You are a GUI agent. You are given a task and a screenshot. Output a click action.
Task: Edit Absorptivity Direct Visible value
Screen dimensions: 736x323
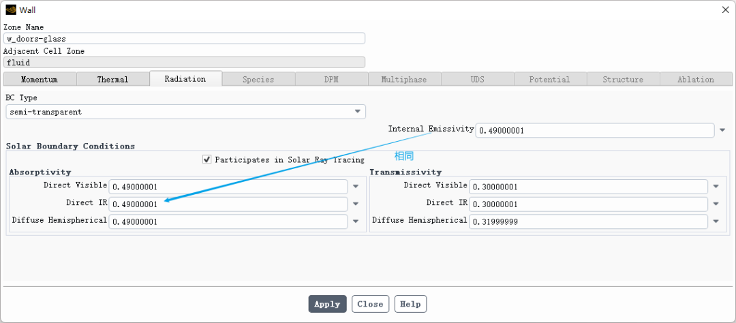pyautogui.click(x=228, y=187)
